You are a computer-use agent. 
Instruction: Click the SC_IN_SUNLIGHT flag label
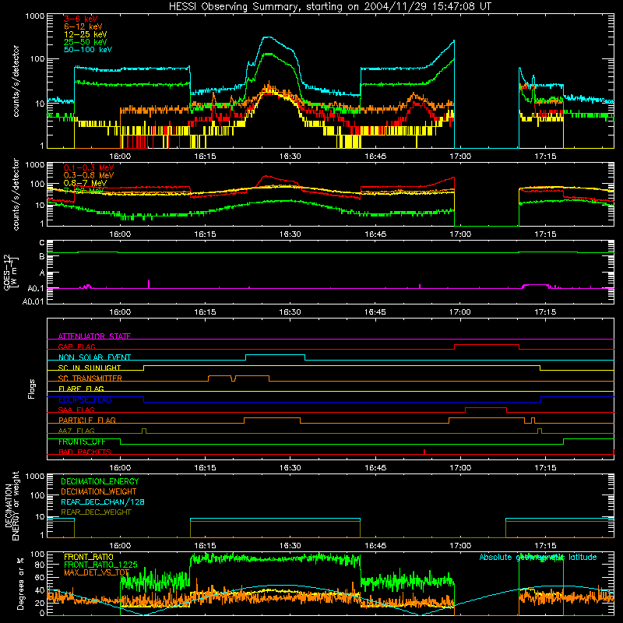click(x=89, y=368)
